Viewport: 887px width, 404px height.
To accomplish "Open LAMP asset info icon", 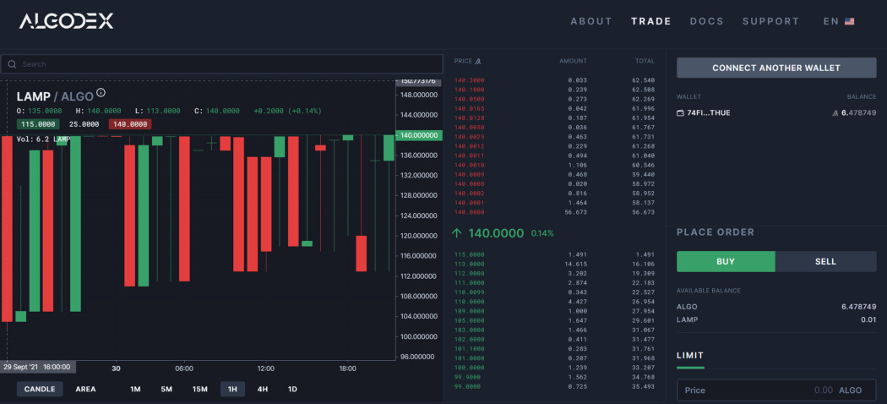I will coord(101,92).
